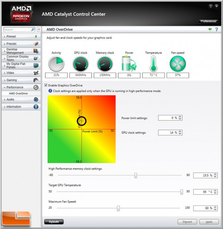The height and width of the screenshot is (229, 223).
Task: Decrease maximum fan speed with down arrow
Action: coord(215,209)
